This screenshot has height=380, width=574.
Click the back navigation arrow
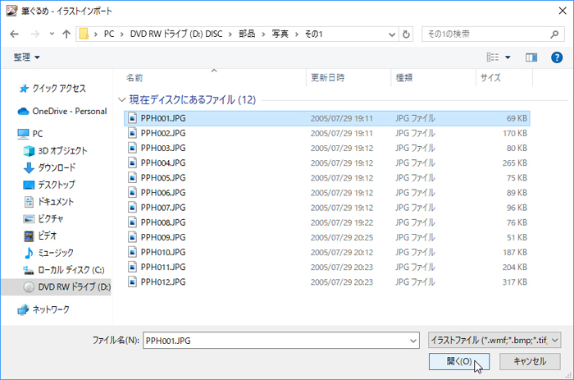click(14, 34)
